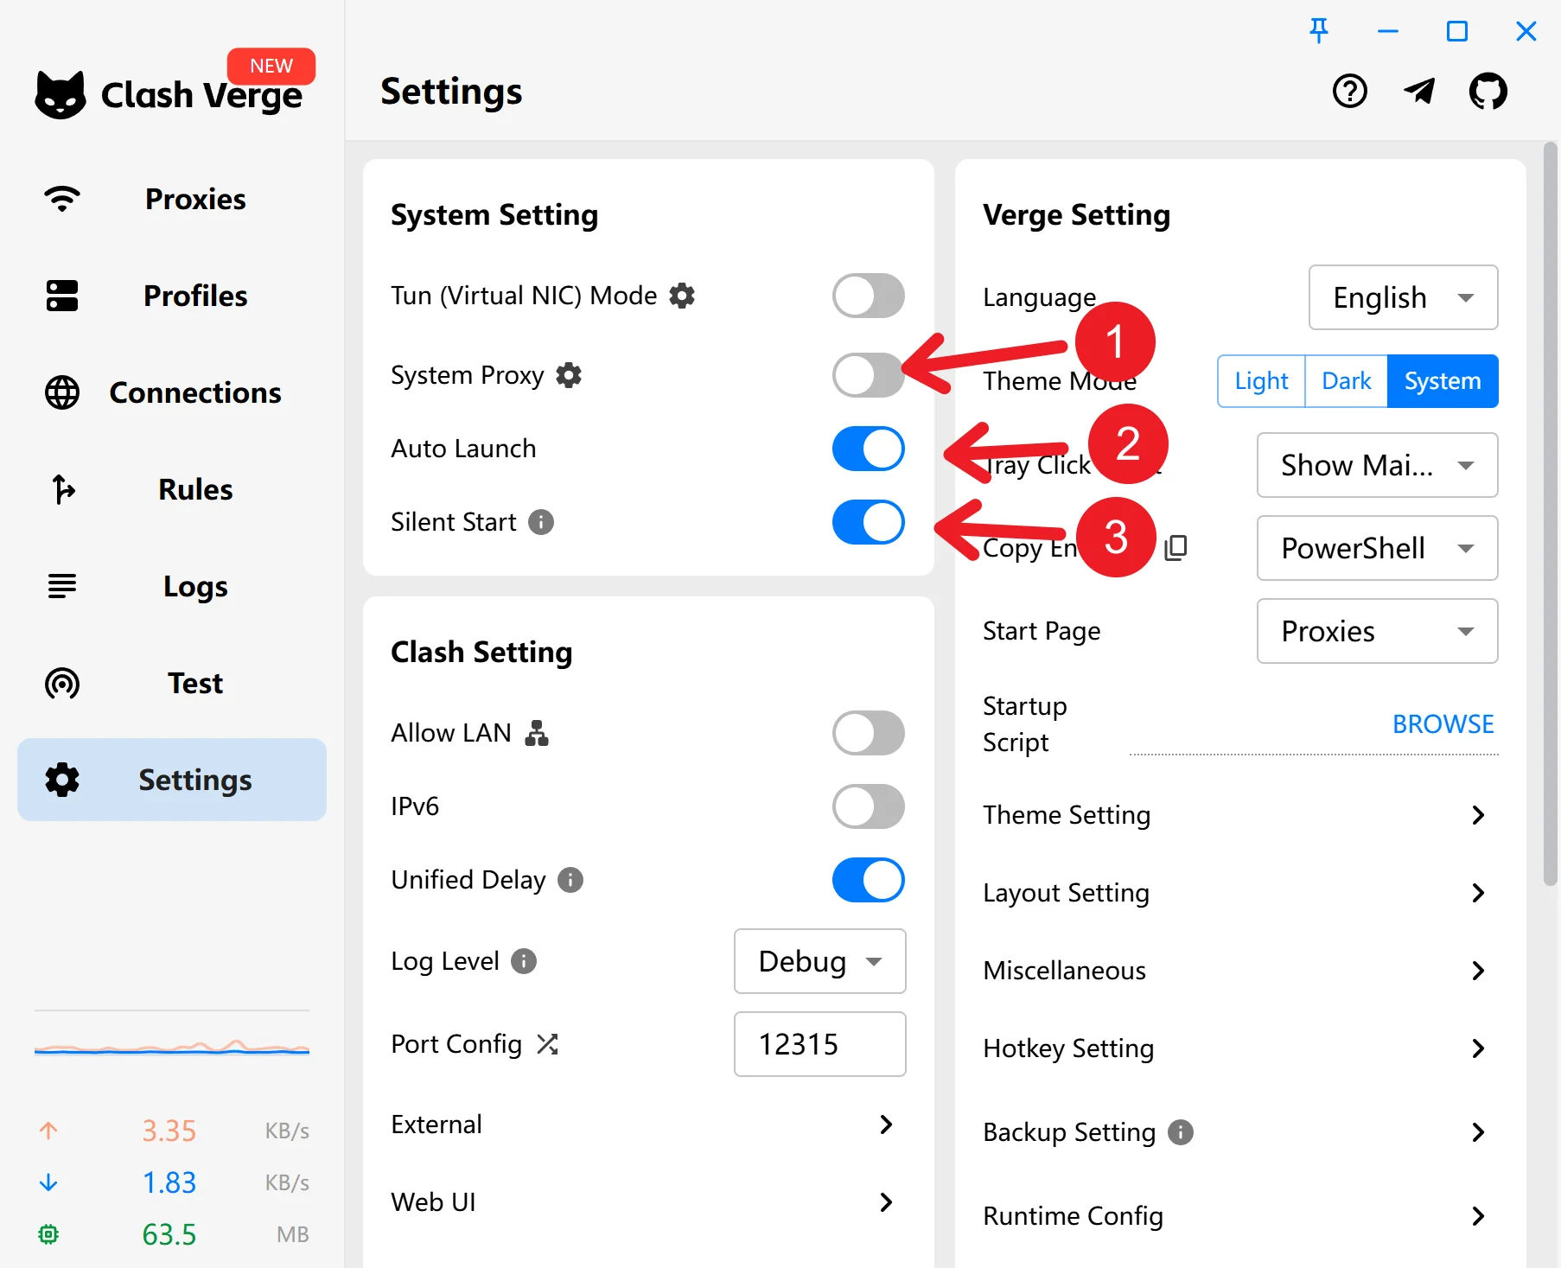Open Logs page in sidebar
Image resolution: width=1561 pixels, height=1268 pixels.
[172, 586]
